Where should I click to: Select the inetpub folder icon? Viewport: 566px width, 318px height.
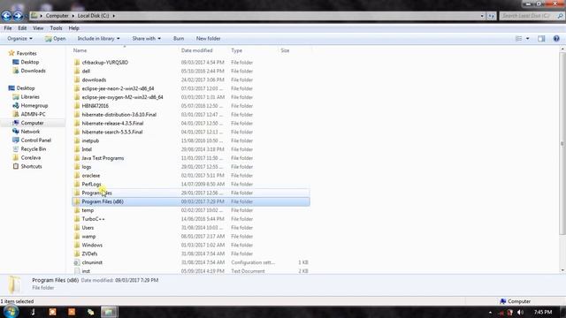[x=77, y=140]
